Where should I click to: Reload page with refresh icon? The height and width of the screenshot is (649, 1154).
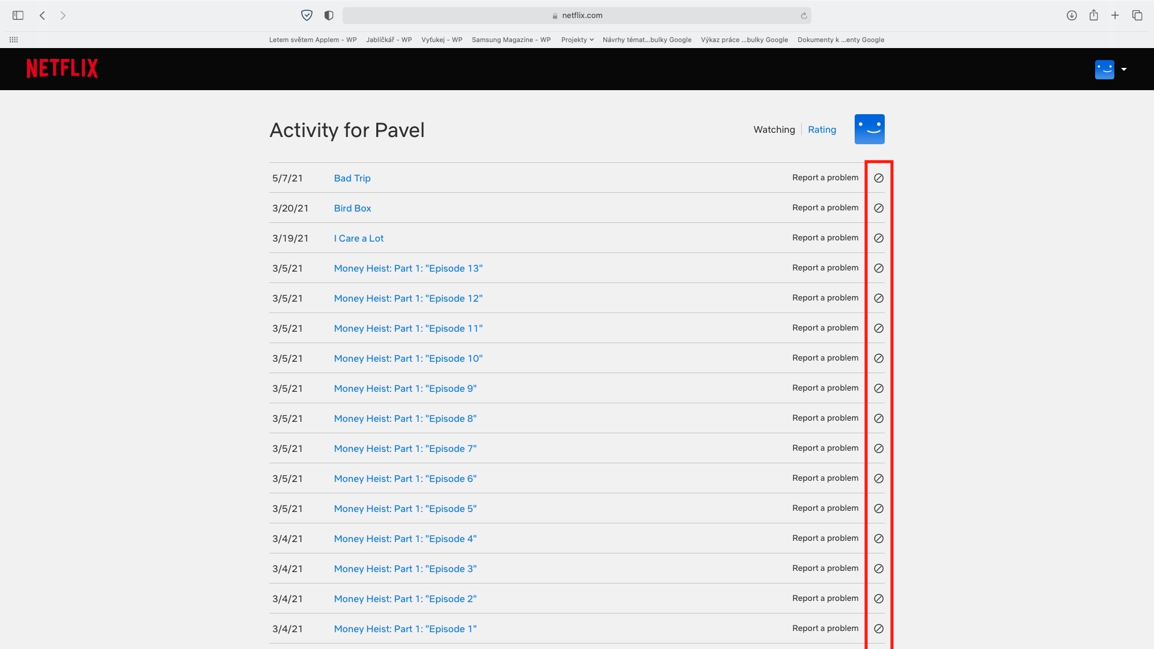[x=804, y=16]
